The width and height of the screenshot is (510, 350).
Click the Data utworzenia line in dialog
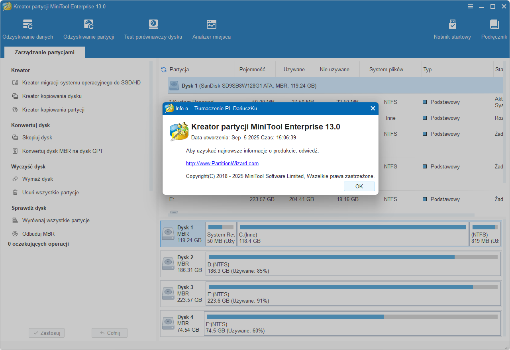coord(243,138)
